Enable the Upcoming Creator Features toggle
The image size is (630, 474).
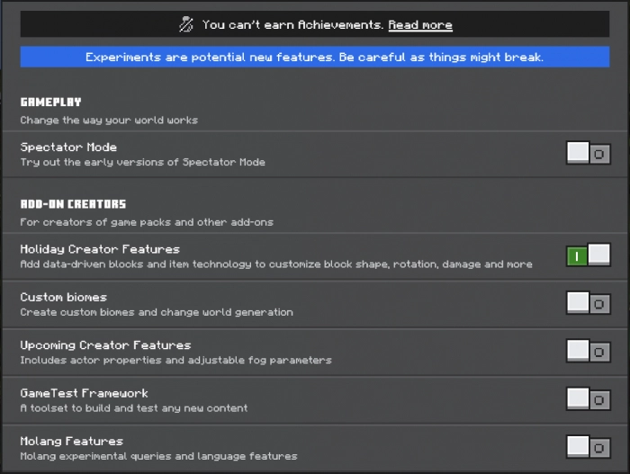(x=589, y=352)
